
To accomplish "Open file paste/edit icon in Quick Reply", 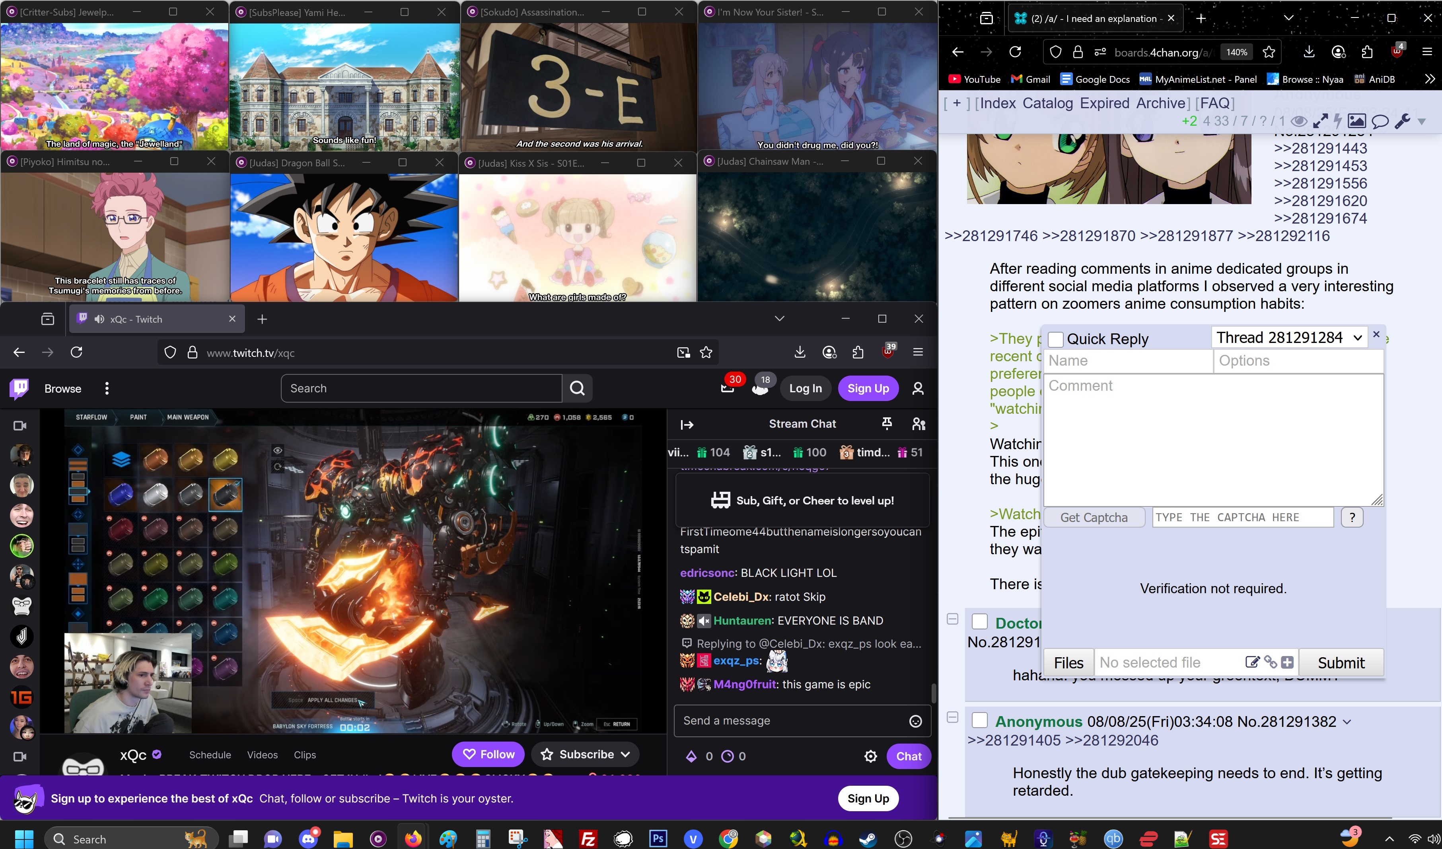I will click(1252, 662).
